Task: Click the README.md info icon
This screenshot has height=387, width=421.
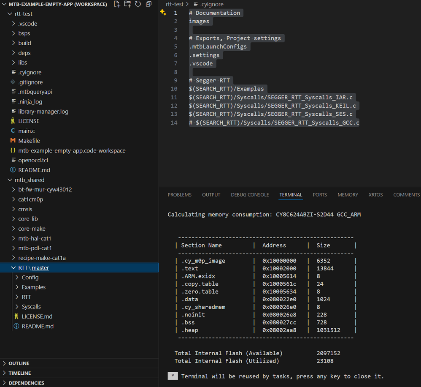Action: pyautogui.click(x=13, y=170)
